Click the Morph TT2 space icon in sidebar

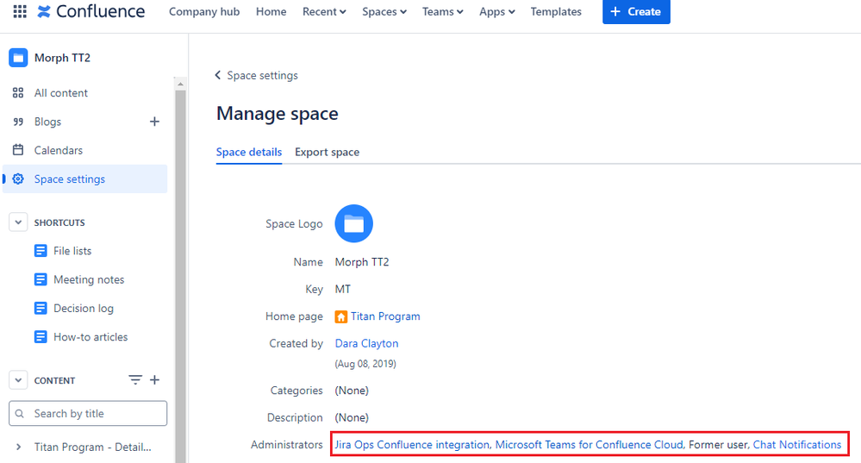(18, 58)
